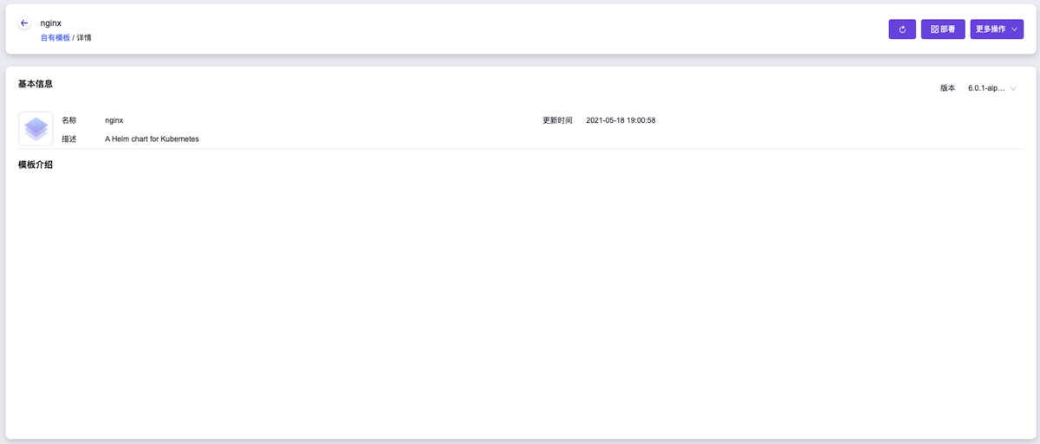Click description text 'A Helm chart for Kubernetes'
This screenshot has width=1040, height=444.
click(x=152, y=138)
